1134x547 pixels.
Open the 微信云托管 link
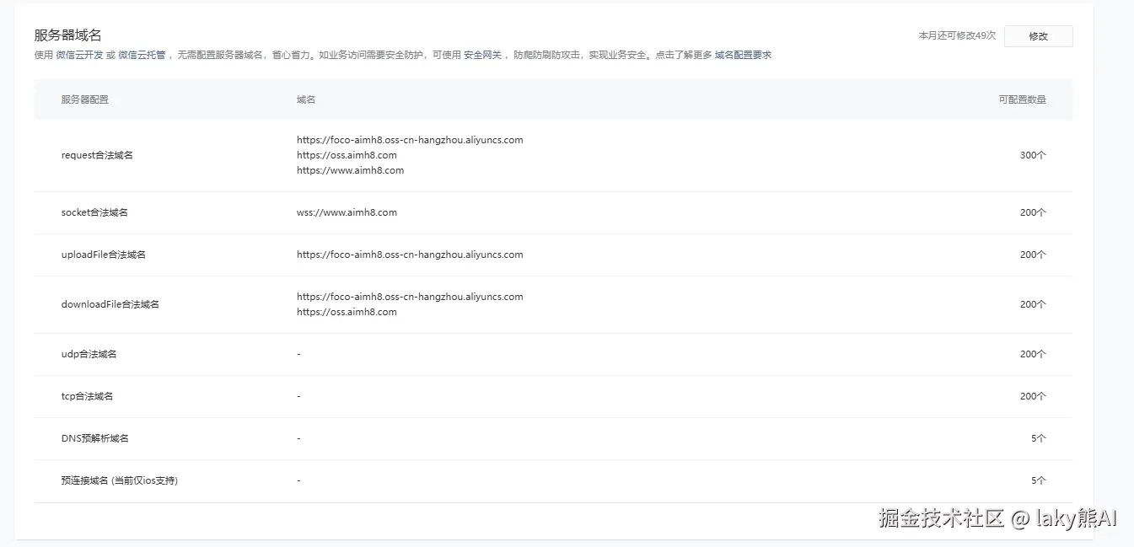click(x=142, y=55)
